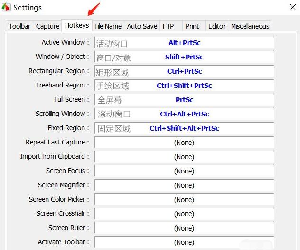Go to the Auto Save tab
Image resolution: width=300 pixels, height=250 pixels.
tap(141, 26)
